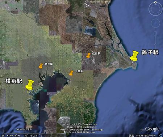Click the zoom-out end of zoom slider
This screenshot has height=137, width=163.
[155, 56]
